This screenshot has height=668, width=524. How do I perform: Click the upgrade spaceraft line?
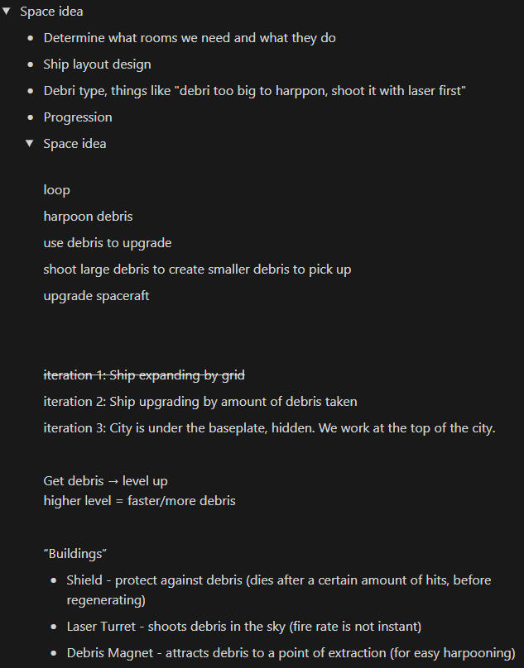coord(96,296)
